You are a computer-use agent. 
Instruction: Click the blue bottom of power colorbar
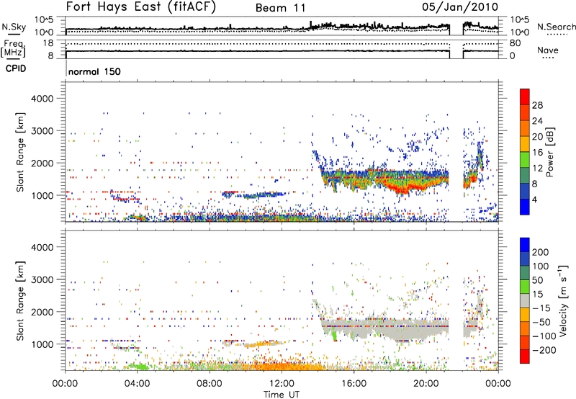(x=525, y=207)
